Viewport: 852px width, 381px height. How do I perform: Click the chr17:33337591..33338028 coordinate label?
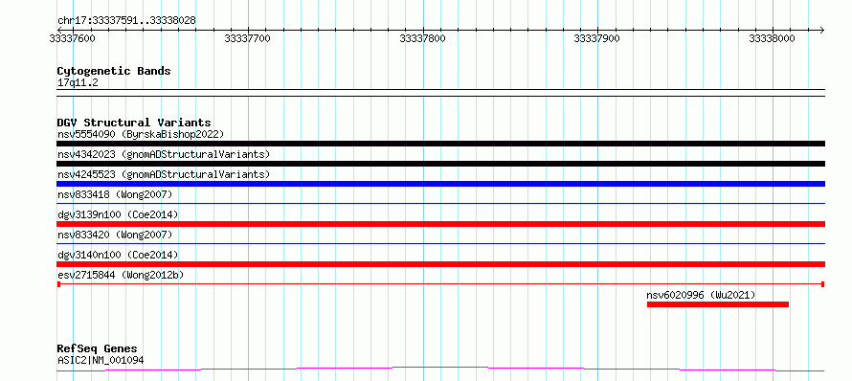pos(126,21)
